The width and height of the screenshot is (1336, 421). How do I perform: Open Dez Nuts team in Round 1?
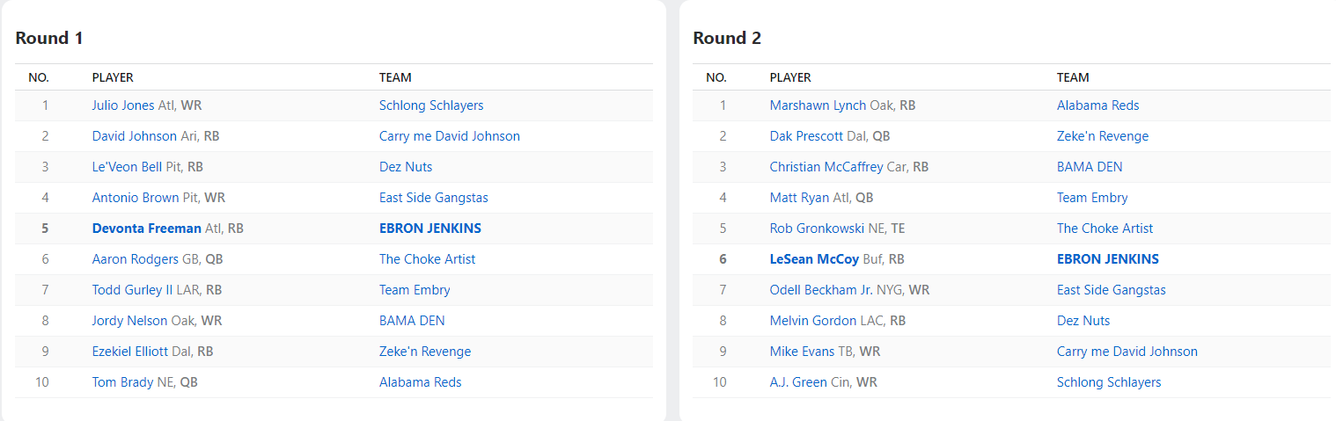pos(406,167)
